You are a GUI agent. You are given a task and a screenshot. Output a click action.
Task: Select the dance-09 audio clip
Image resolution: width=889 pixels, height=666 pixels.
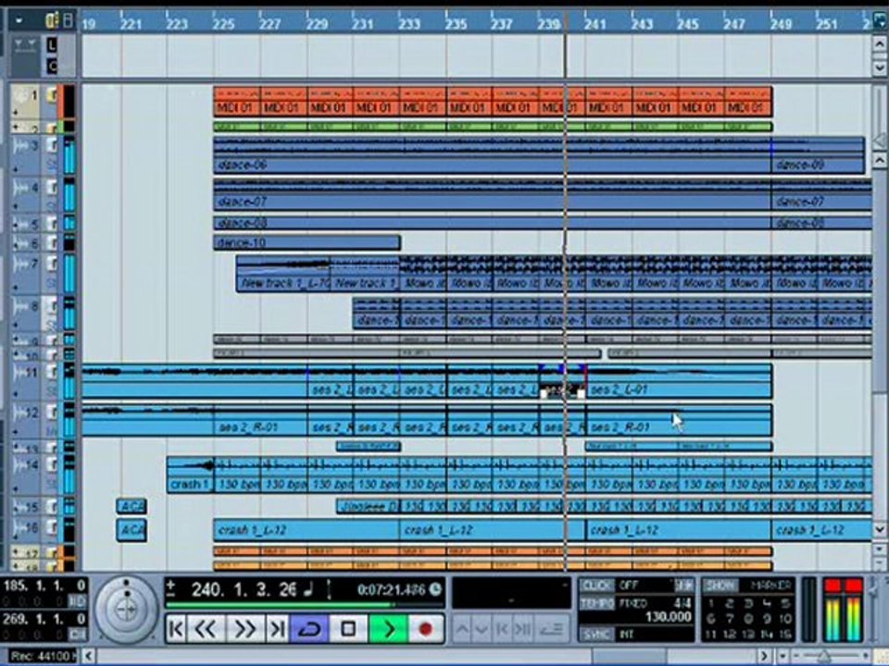pos(818,154)
